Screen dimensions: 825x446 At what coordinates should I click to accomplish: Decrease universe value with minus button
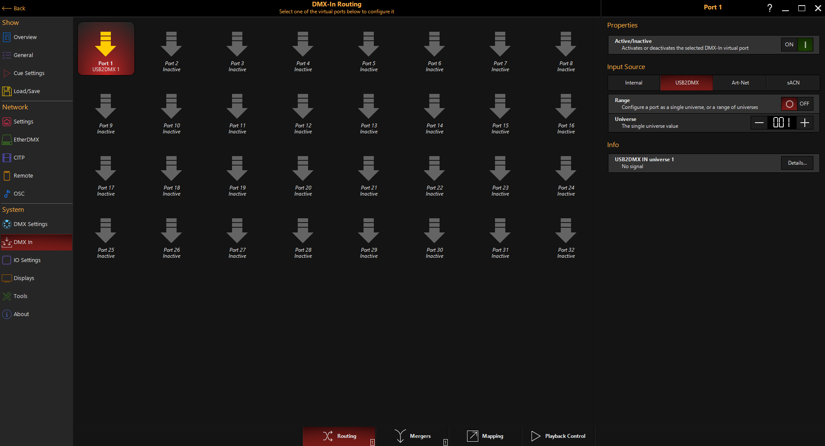pyautogui.click(x=759, y=123)
